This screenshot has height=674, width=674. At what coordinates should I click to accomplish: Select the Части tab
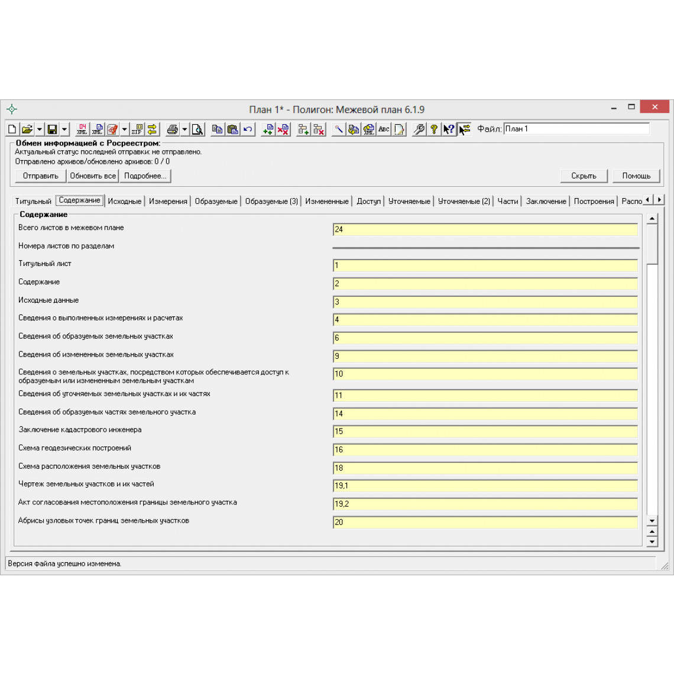click(x=508, y=201)
